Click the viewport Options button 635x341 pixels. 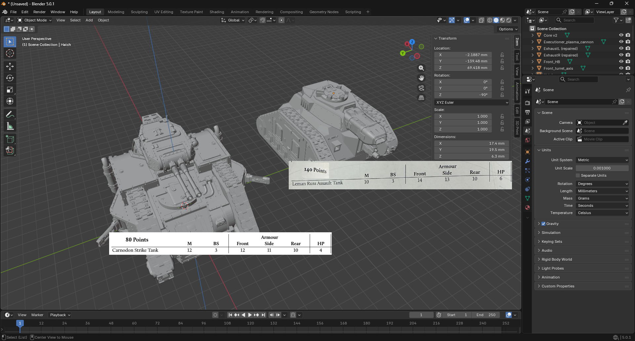(508, 29)
